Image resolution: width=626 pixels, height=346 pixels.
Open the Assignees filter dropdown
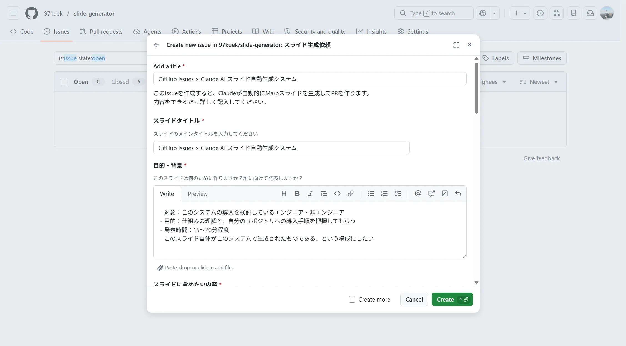(x=493, y=82)
